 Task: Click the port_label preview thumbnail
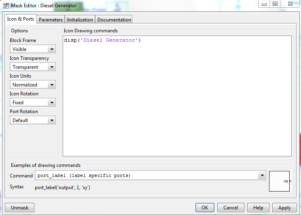[279, 181]
